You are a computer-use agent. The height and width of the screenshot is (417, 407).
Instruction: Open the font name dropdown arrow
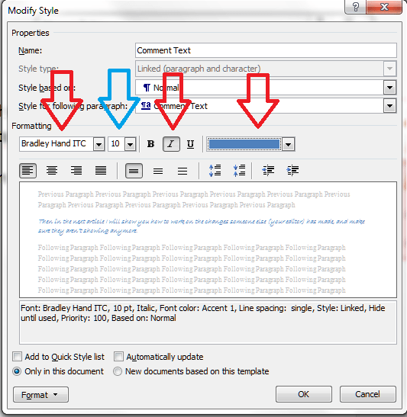coord(99,144)
